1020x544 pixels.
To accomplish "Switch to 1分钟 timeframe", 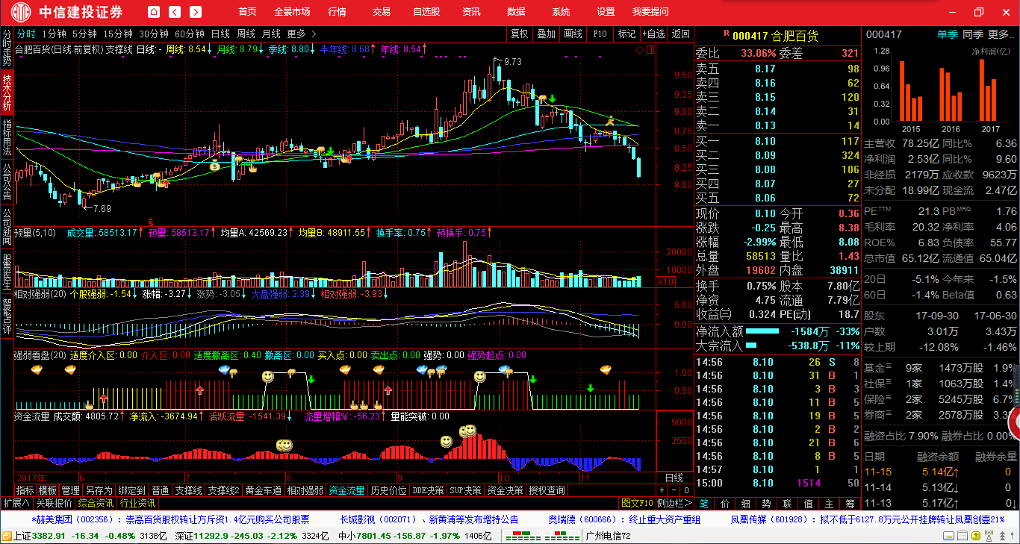I will pyautogui.click(x=54, y=34).
